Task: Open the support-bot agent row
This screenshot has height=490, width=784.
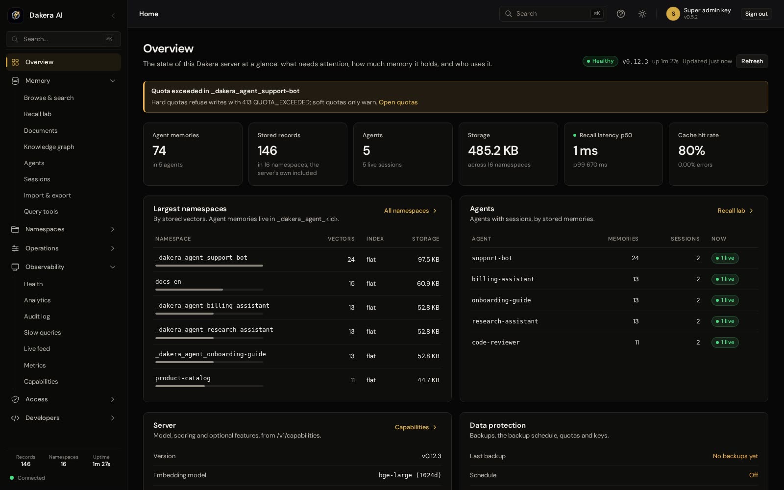Action: (x=613, y=258)
